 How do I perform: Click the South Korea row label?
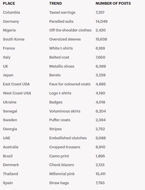click(x=14, y=39)
